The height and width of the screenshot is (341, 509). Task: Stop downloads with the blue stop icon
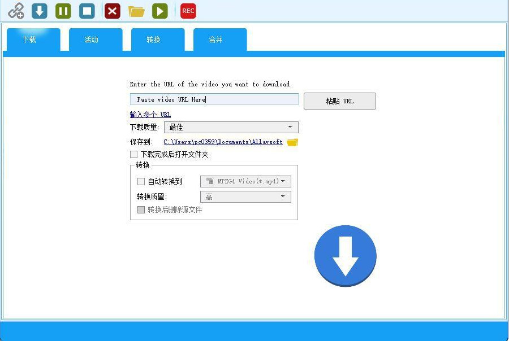pyautogui.click(x=87, y=11)
